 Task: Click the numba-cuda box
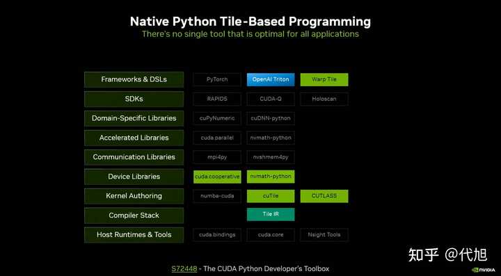click(x=217, y=196)
